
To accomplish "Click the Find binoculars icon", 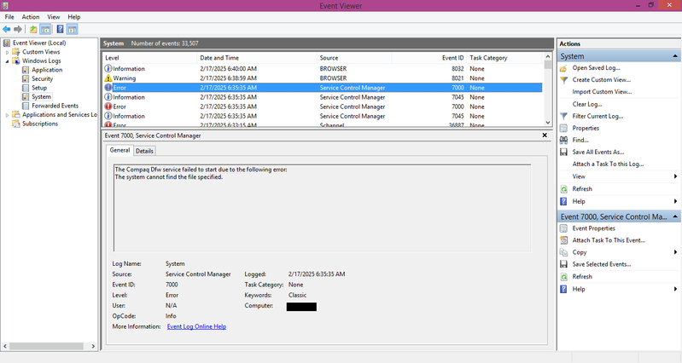I will pyautogui.click(x=563, y=140).
